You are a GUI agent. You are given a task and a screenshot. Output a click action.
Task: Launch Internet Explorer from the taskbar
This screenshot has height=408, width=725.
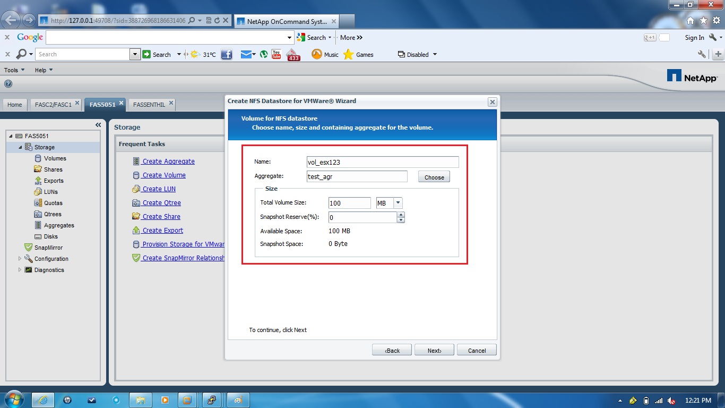click(42, 399)
